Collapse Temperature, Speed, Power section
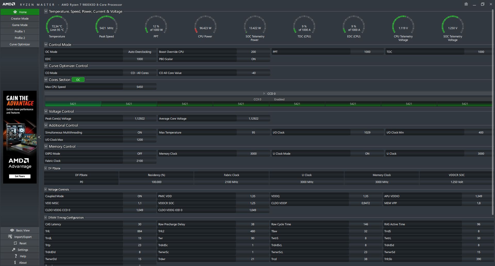Image resolution: width=495 pixels, height=266 pixels. [46, 11]
